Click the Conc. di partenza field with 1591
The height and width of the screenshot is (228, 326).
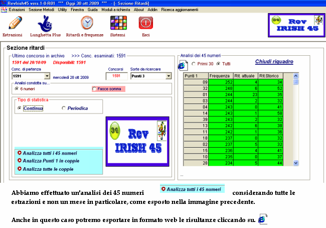click(x=28, y=76)
